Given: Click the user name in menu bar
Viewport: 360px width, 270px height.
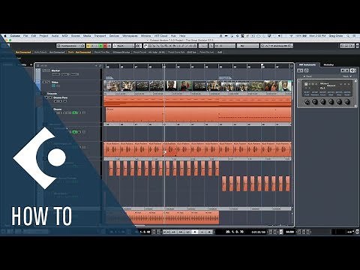Looking at the screenshot, I should (336, 36).
